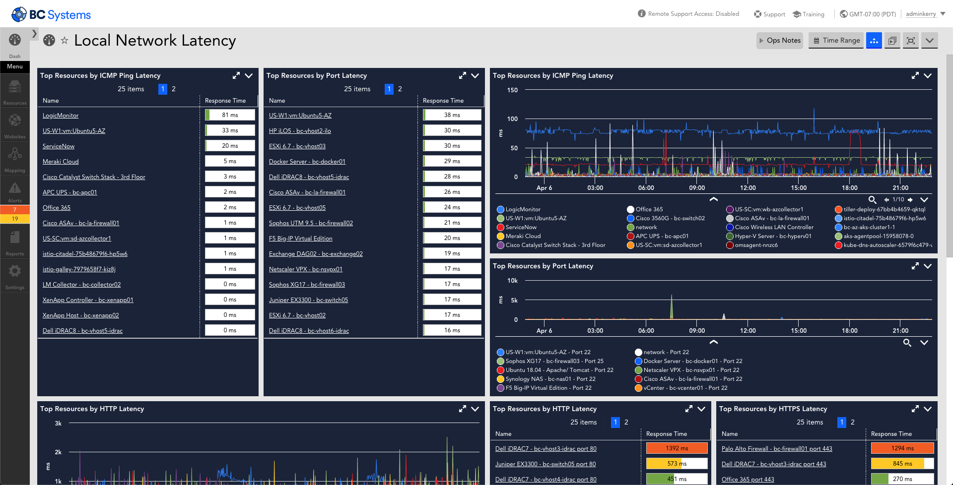Go to page 2 of ICMP table

(174, 89)
